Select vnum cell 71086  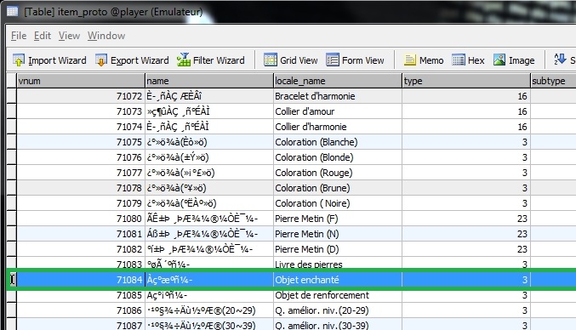[x=81, y=310]
